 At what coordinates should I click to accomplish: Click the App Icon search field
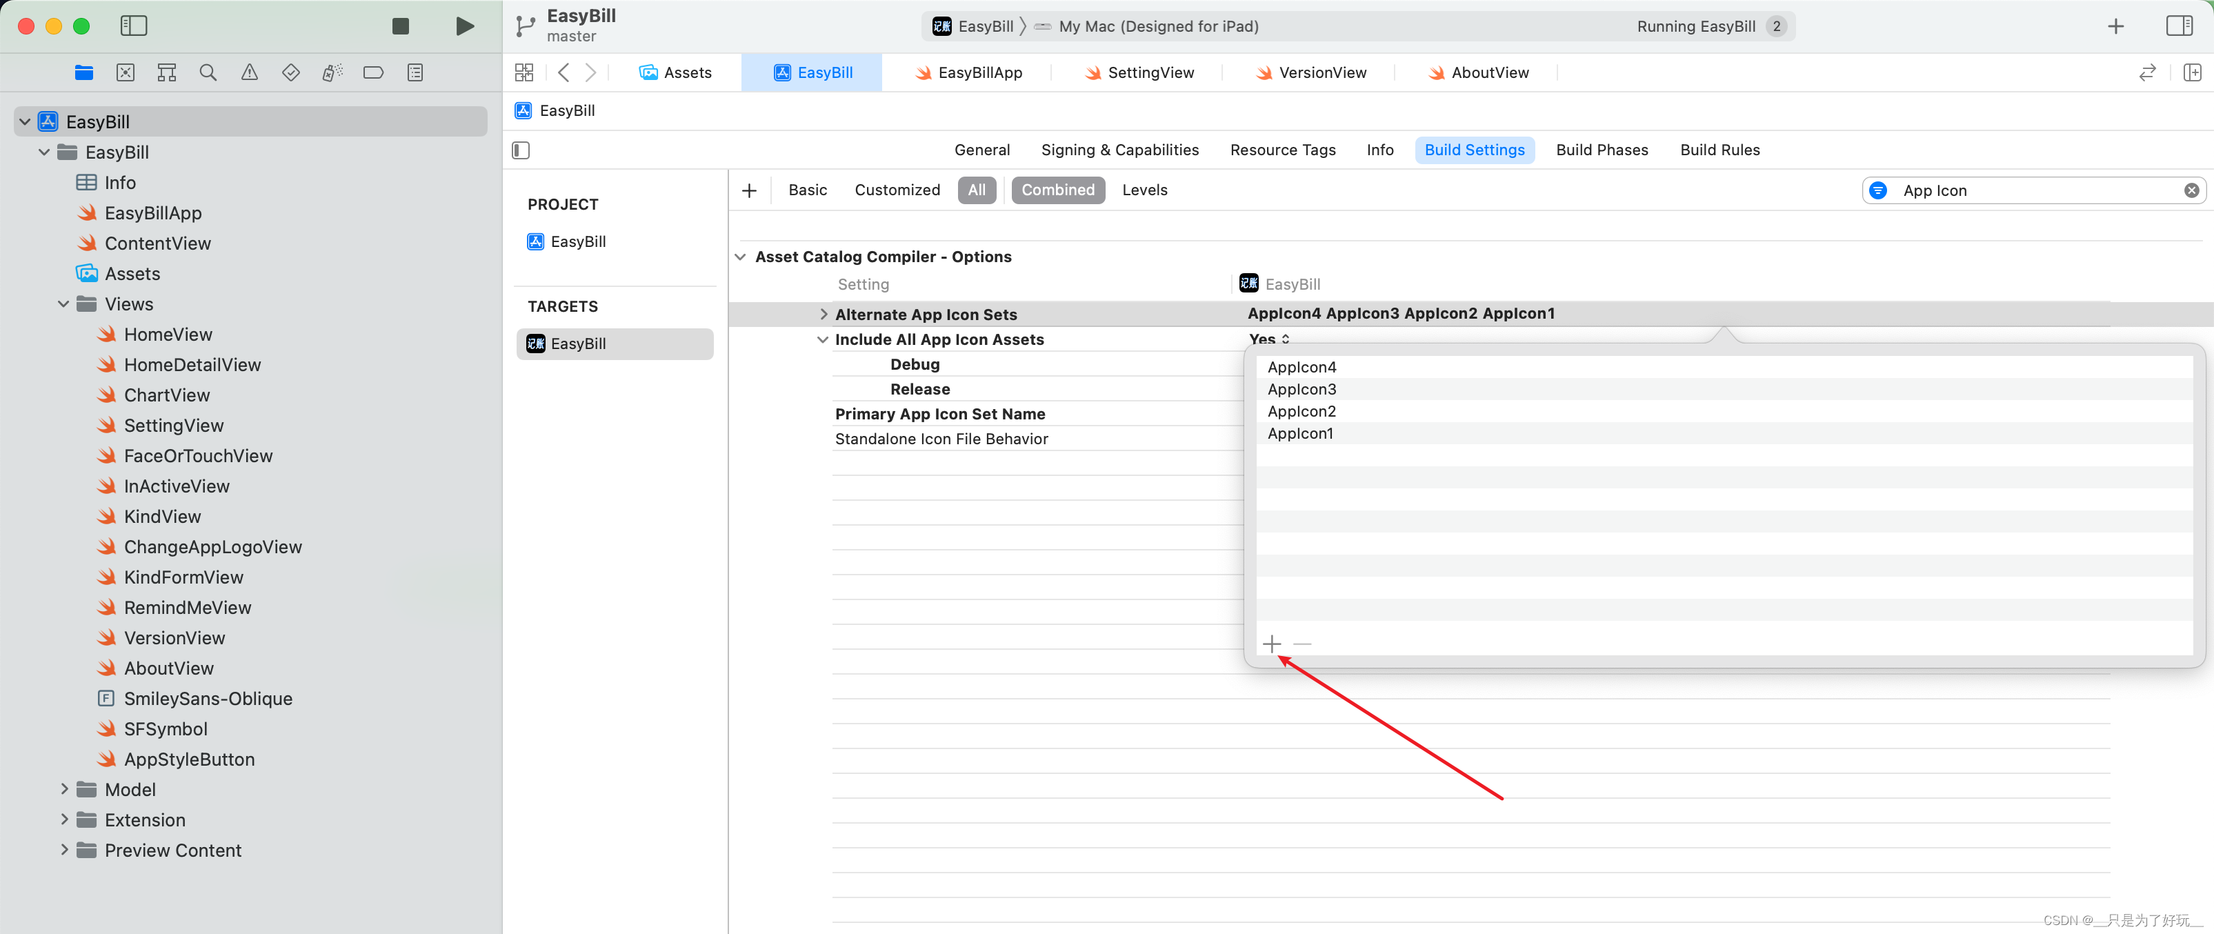tap(2033, 190)
